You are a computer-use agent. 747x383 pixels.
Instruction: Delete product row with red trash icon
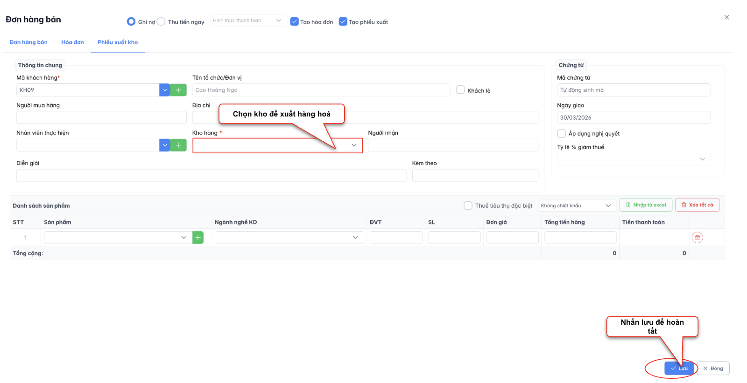click(697, 238)
